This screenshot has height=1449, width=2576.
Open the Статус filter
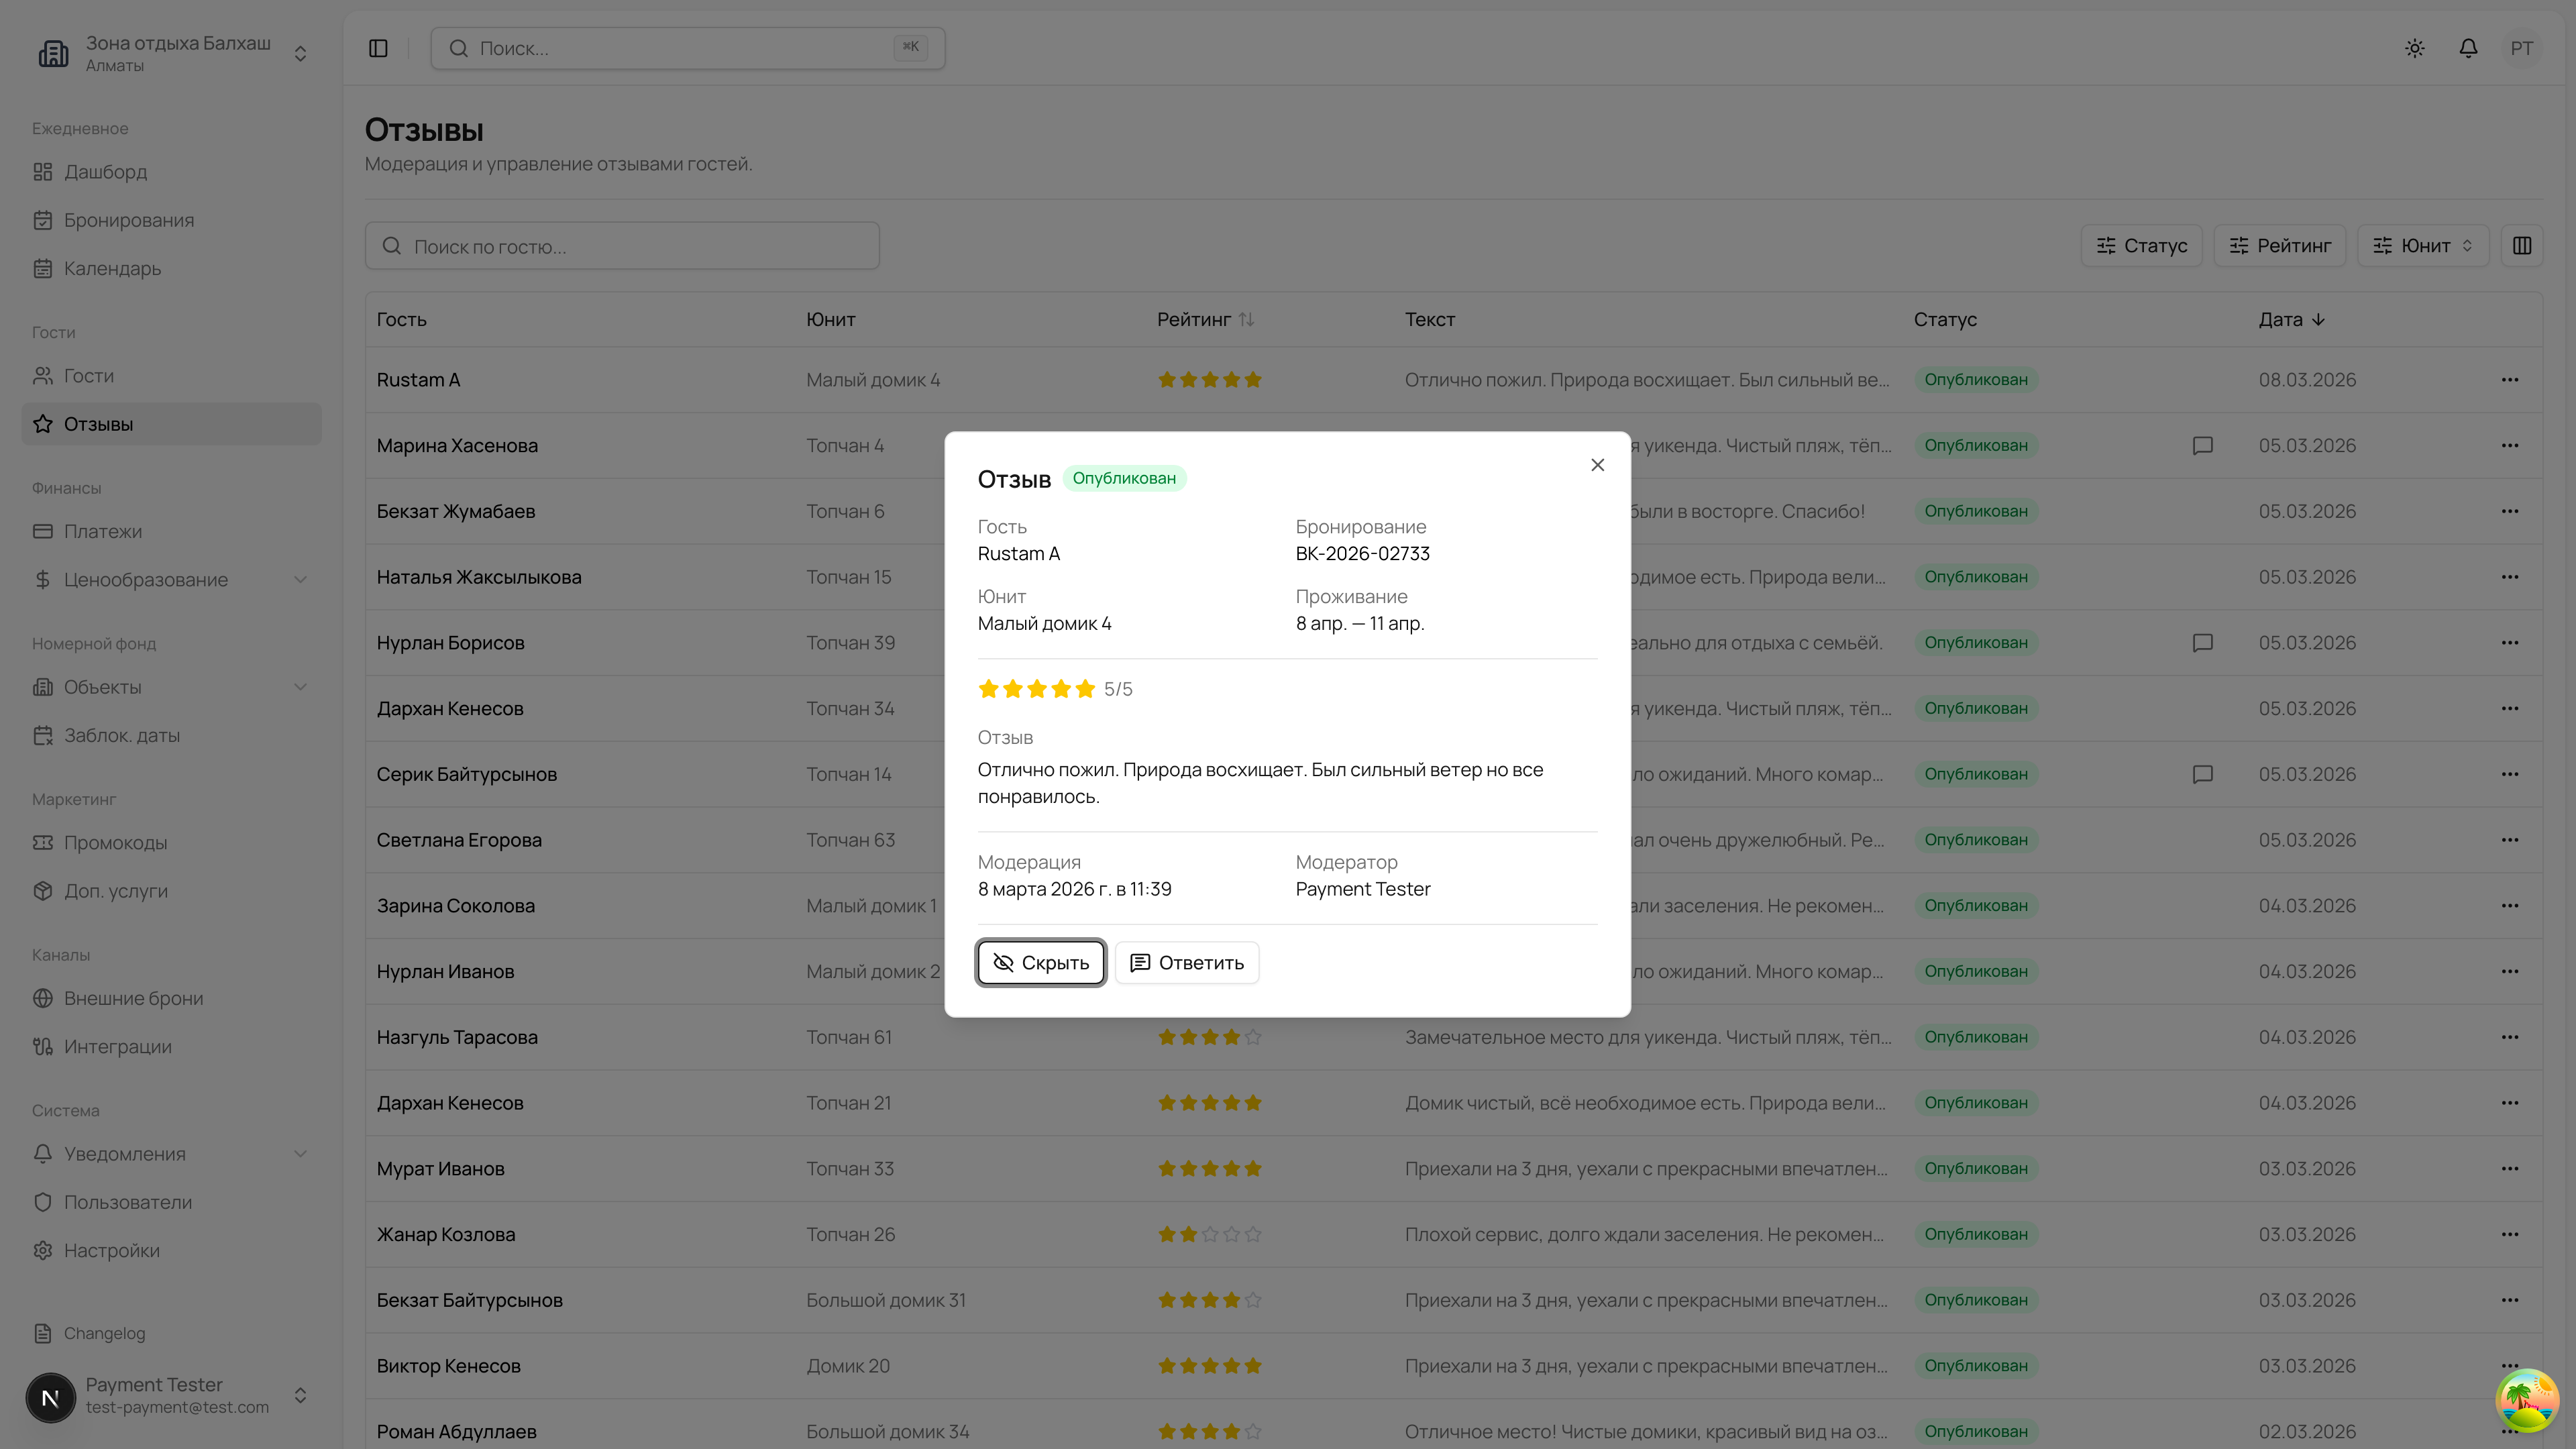(x=2141, y=245)
